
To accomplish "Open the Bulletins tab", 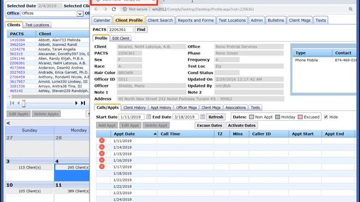I will (x=276, y=20).
